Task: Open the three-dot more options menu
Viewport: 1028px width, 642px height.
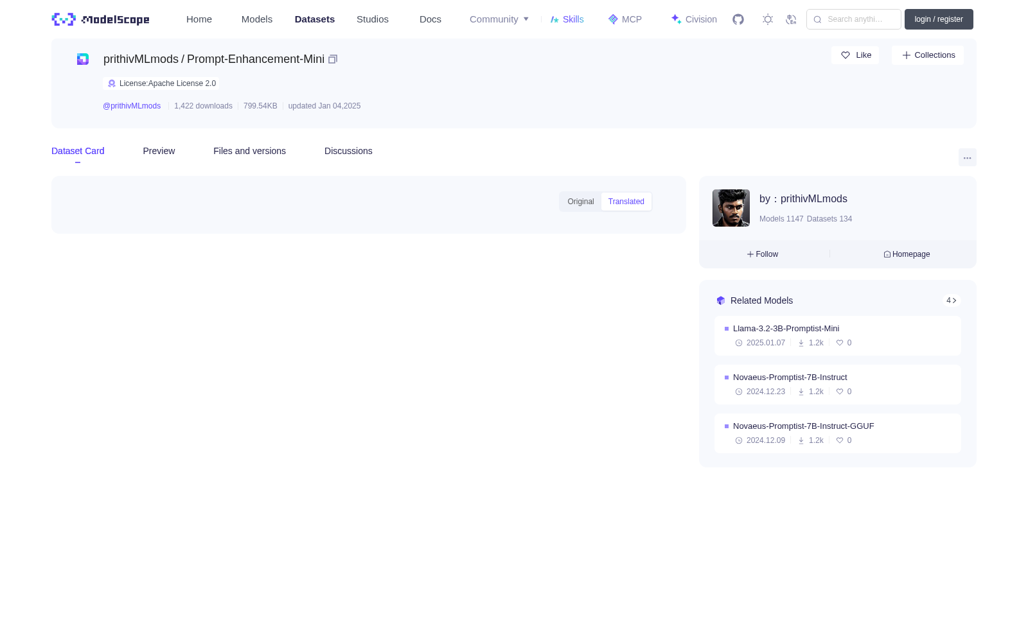Action: [968, 157]
